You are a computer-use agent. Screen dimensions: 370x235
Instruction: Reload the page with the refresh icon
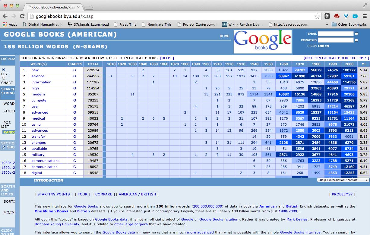(x=22, y=16)
